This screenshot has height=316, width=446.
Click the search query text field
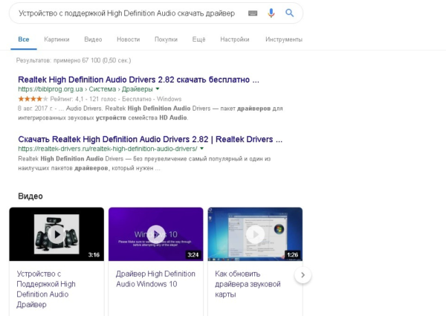[x=127, y=13]
